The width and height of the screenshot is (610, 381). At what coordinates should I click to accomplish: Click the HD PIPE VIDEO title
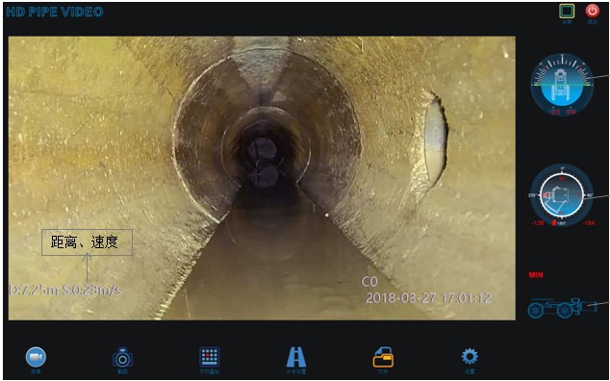(x=55, y=12)
